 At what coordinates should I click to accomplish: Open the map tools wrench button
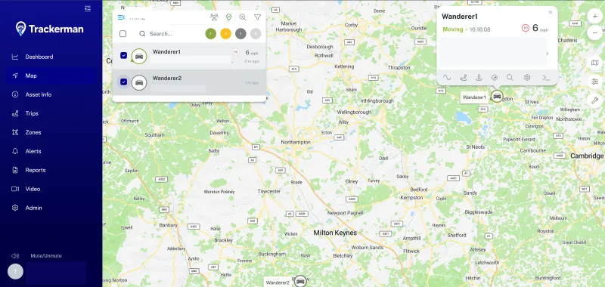[x=594, y=100]
